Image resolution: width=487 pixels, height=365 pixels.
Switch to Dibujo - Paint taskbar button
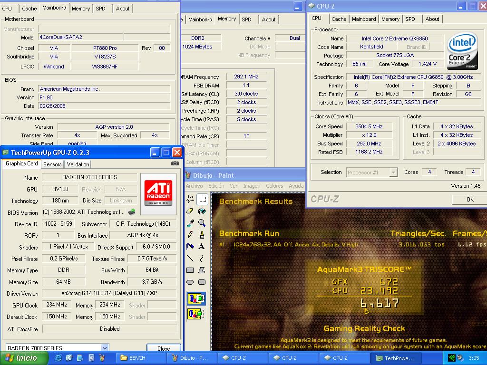coord(192,358)
